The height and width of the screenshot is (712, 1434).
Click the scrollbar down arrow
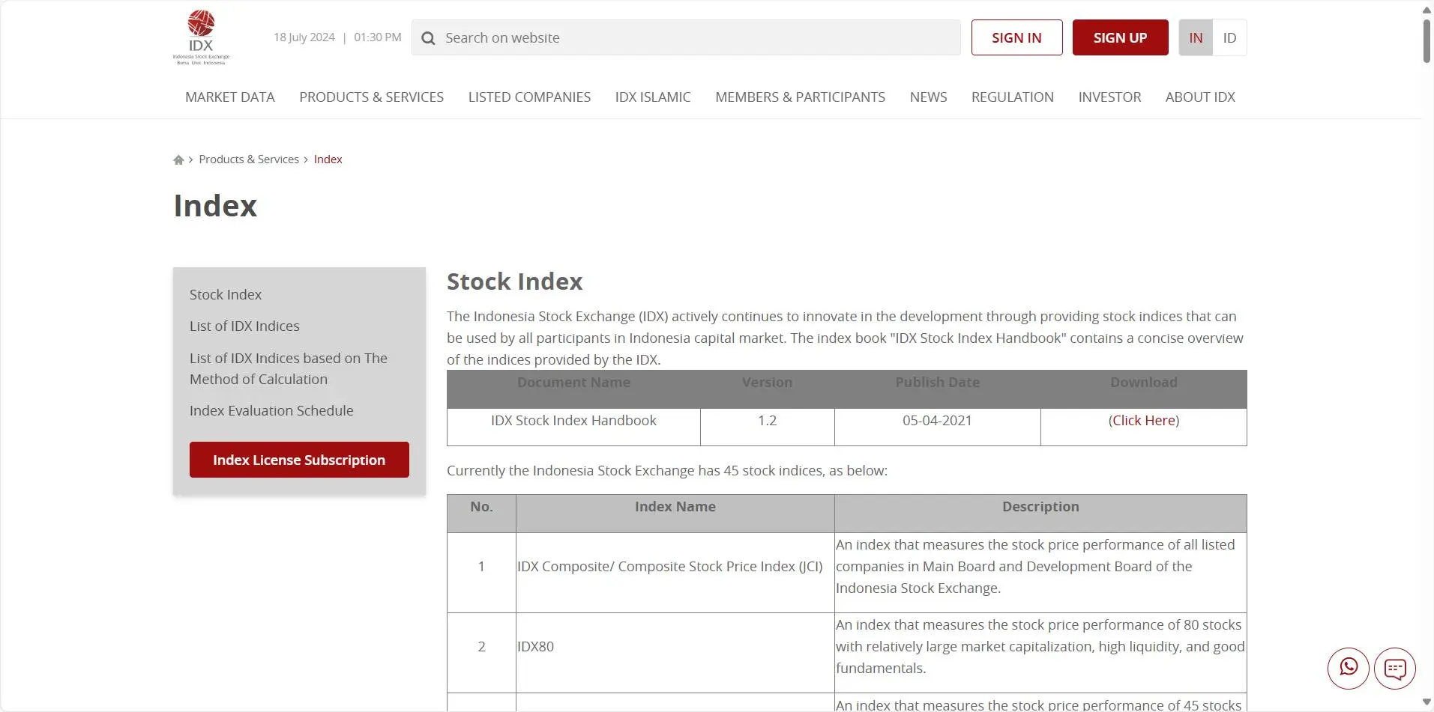pos(1427,702)
